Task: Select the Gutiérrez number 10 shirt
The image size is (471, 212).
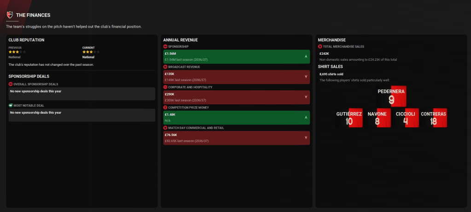Action: [x=349, y=118]
